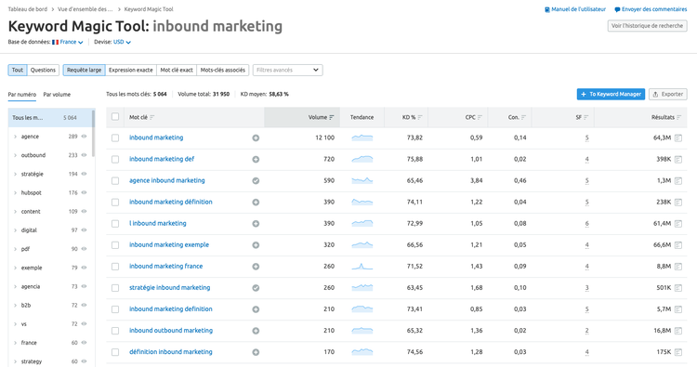Add 'inbound outbound marketing' with plus icon
This screenshot has width=697, height=367.
click(256, 331)
